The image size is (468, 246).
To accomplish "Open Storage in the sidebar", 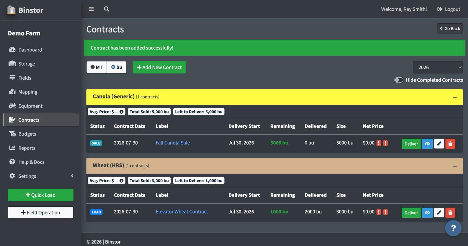I will click(x=41, y=64).
